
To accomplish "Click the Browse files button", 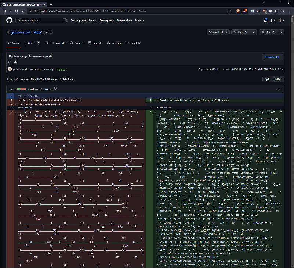I will point(272,57).
